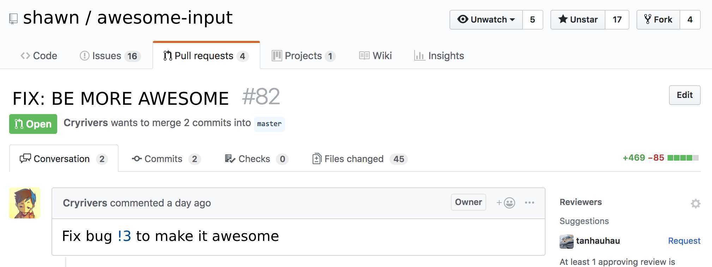Open the Insights tab
Screen dimensions: 712x267
tap(439, 56)
